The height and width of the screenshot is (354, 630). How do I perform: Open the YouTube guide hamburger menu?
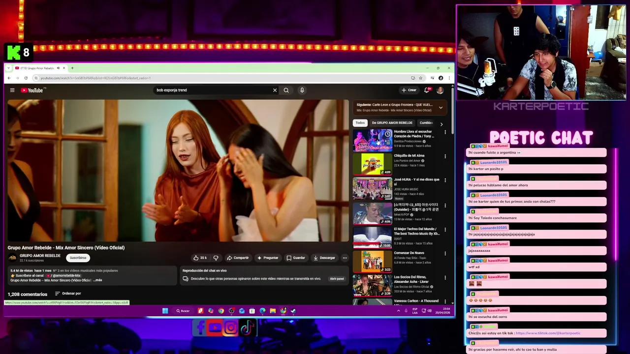coord(12,90)
